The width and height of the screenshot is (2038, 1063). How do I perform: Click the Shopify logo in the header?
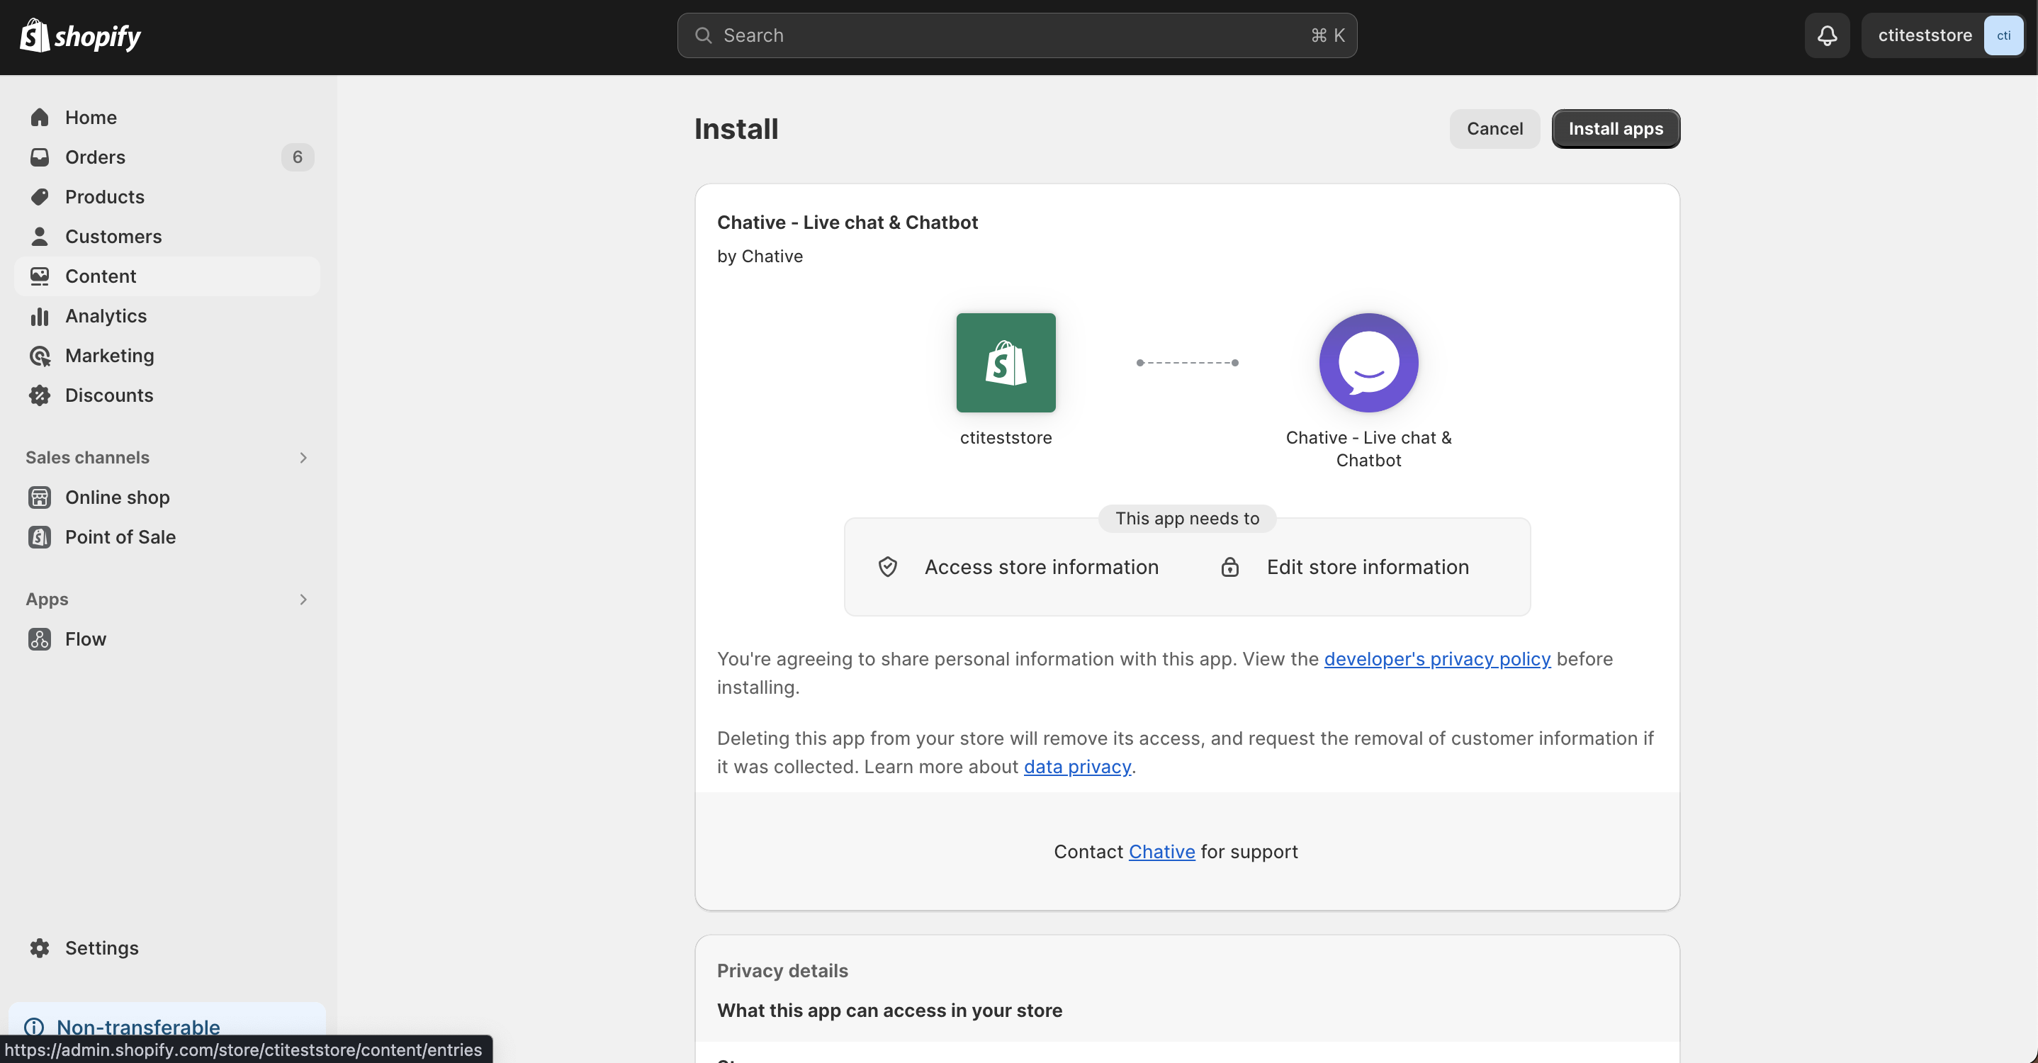80,35
